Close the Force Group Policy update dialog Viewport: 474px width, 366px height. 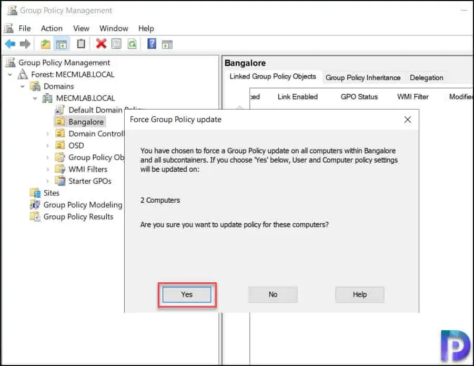(x=408, y=120)
